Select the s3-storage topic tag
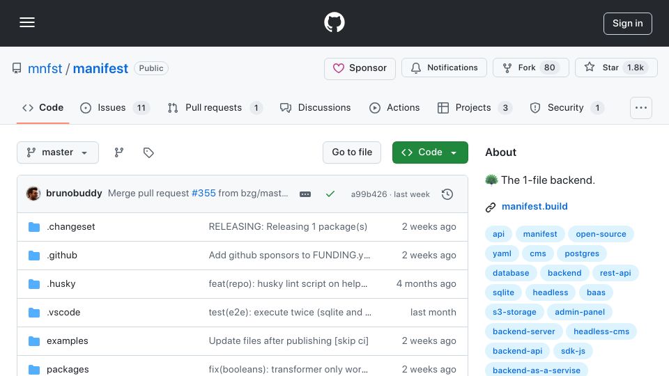This screenshot has height=376, width=669. 514,313
